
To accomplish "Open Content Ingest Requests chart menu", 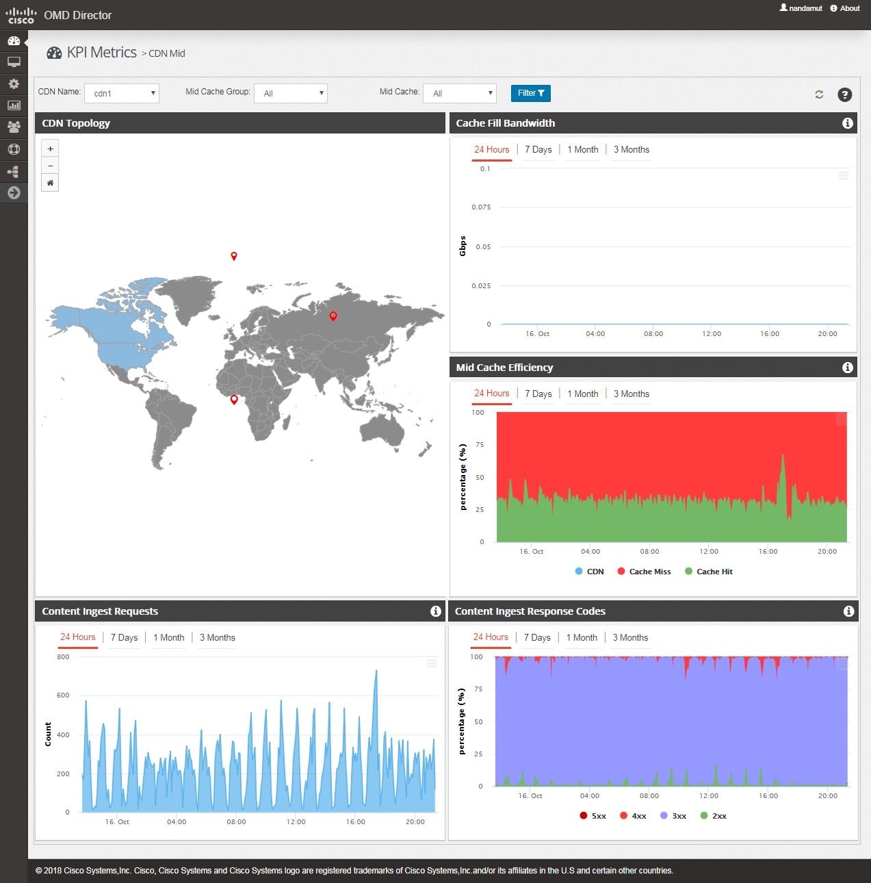I will 432,663.
